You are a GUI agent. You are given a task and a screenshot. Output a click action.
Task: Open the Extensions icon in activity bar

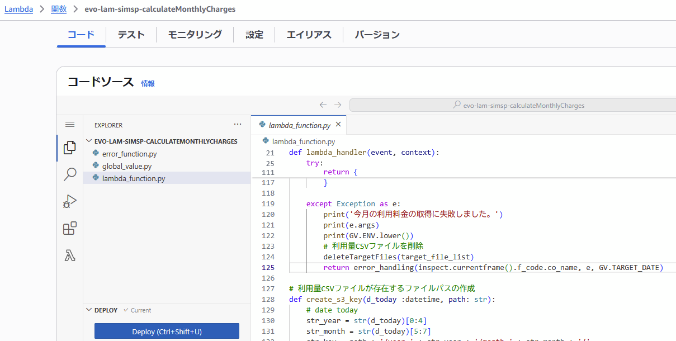(x=70, y=228)
